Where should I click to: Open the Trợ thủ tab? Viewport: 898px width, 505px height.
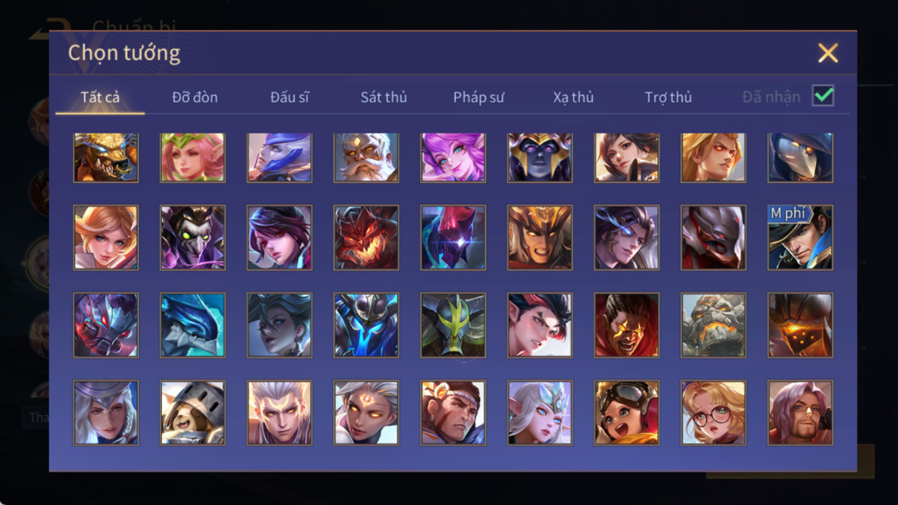click(x=668, y=97)
